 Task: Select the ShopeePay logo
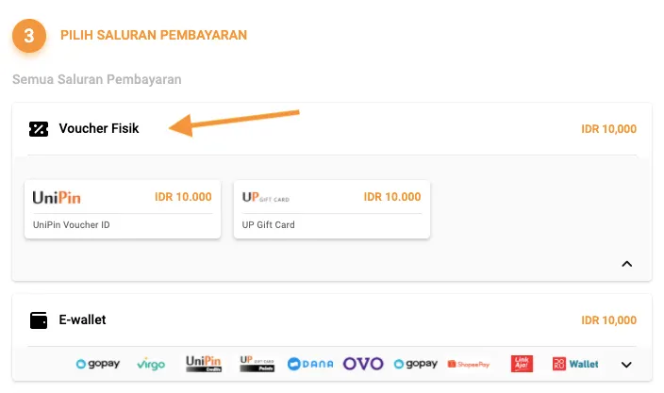point(470,364)
